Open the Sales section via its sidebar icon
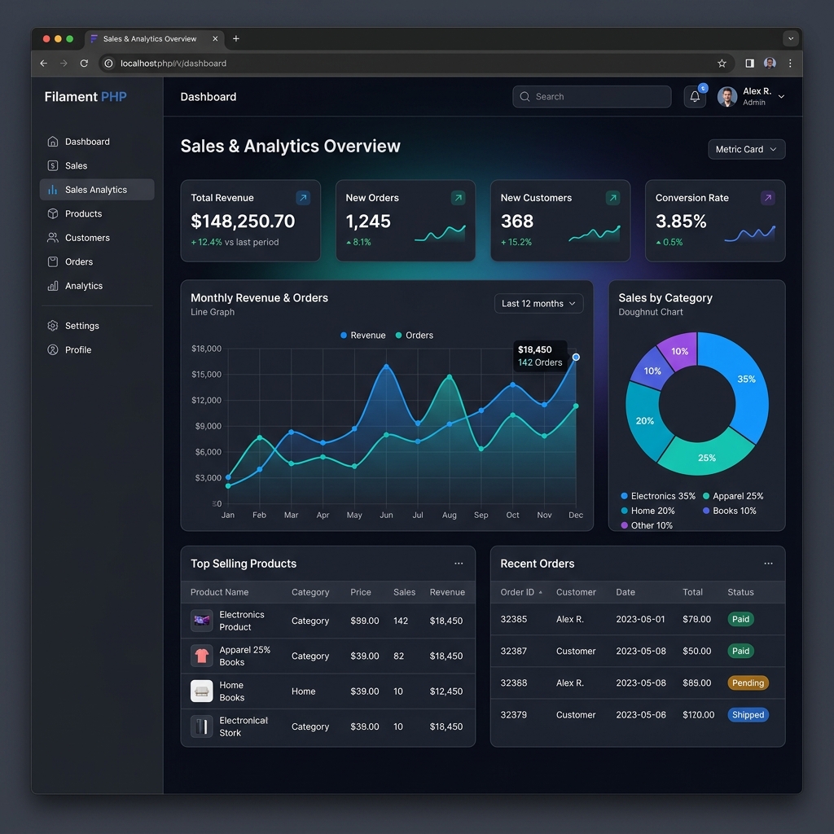 pos(51,165)
